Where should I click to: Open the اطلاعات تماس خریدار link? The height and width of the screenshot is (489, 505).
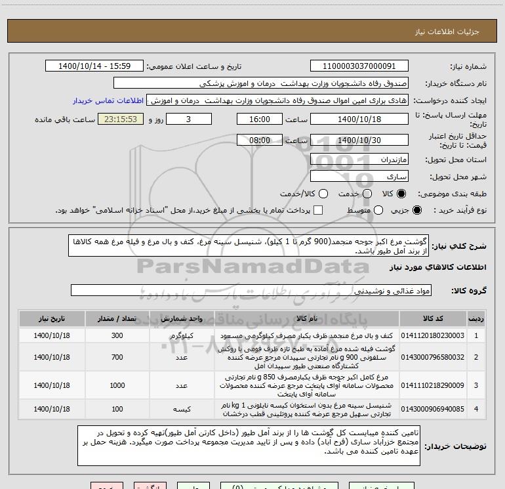[x=108, y=100]
